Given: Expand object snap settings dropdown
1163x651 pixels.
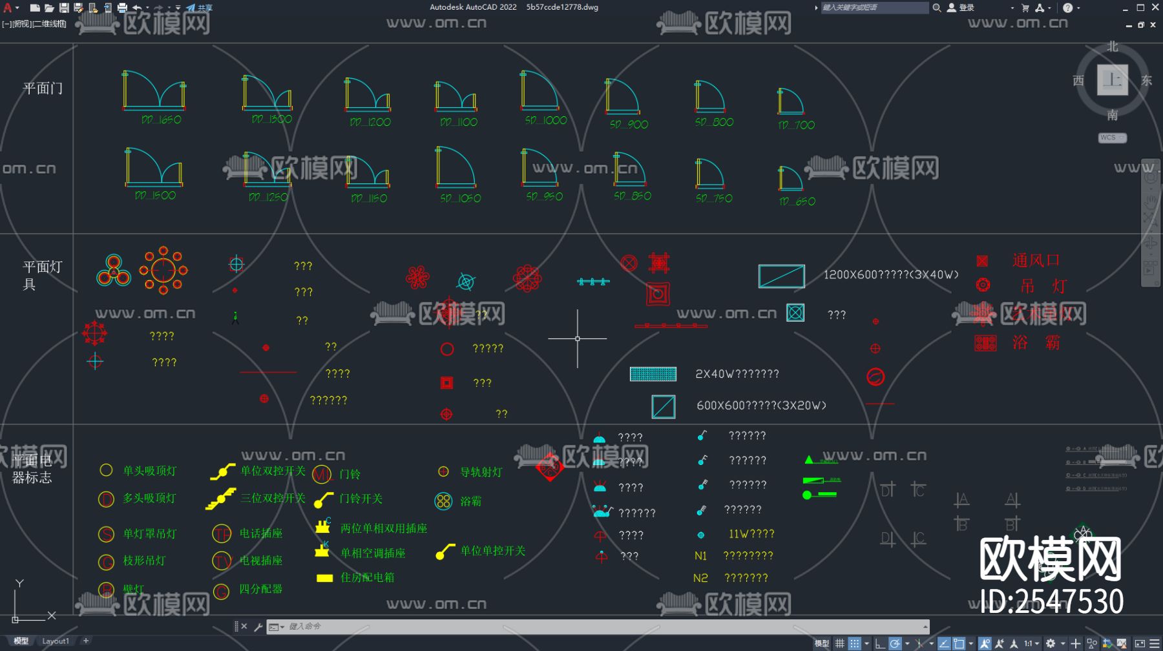Looking at the screenshot, I should coord(971,643).
